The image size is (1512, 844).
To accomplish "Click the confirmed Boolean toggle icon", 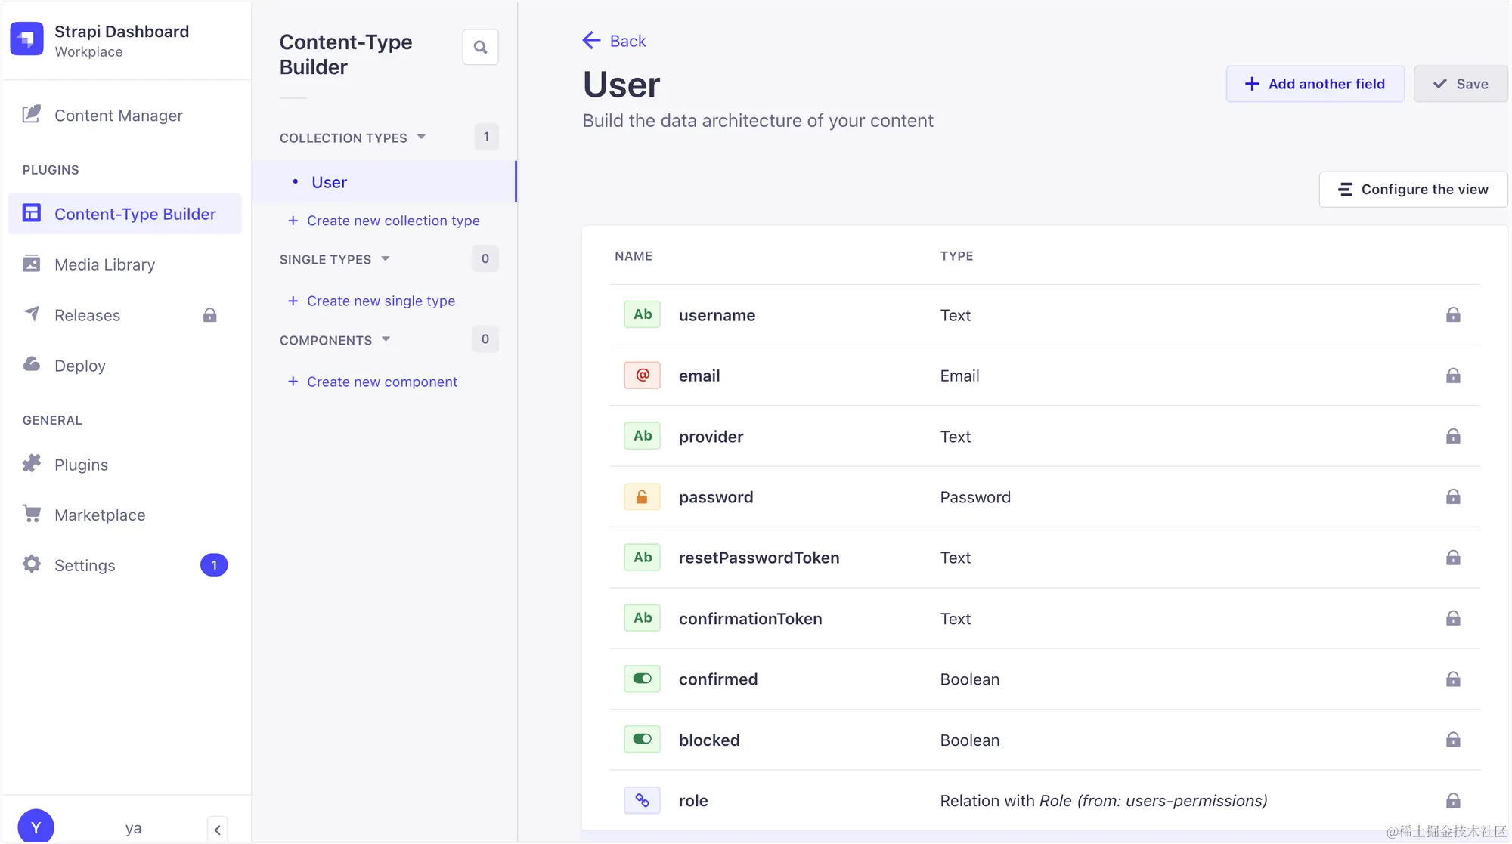I will 642,679.
